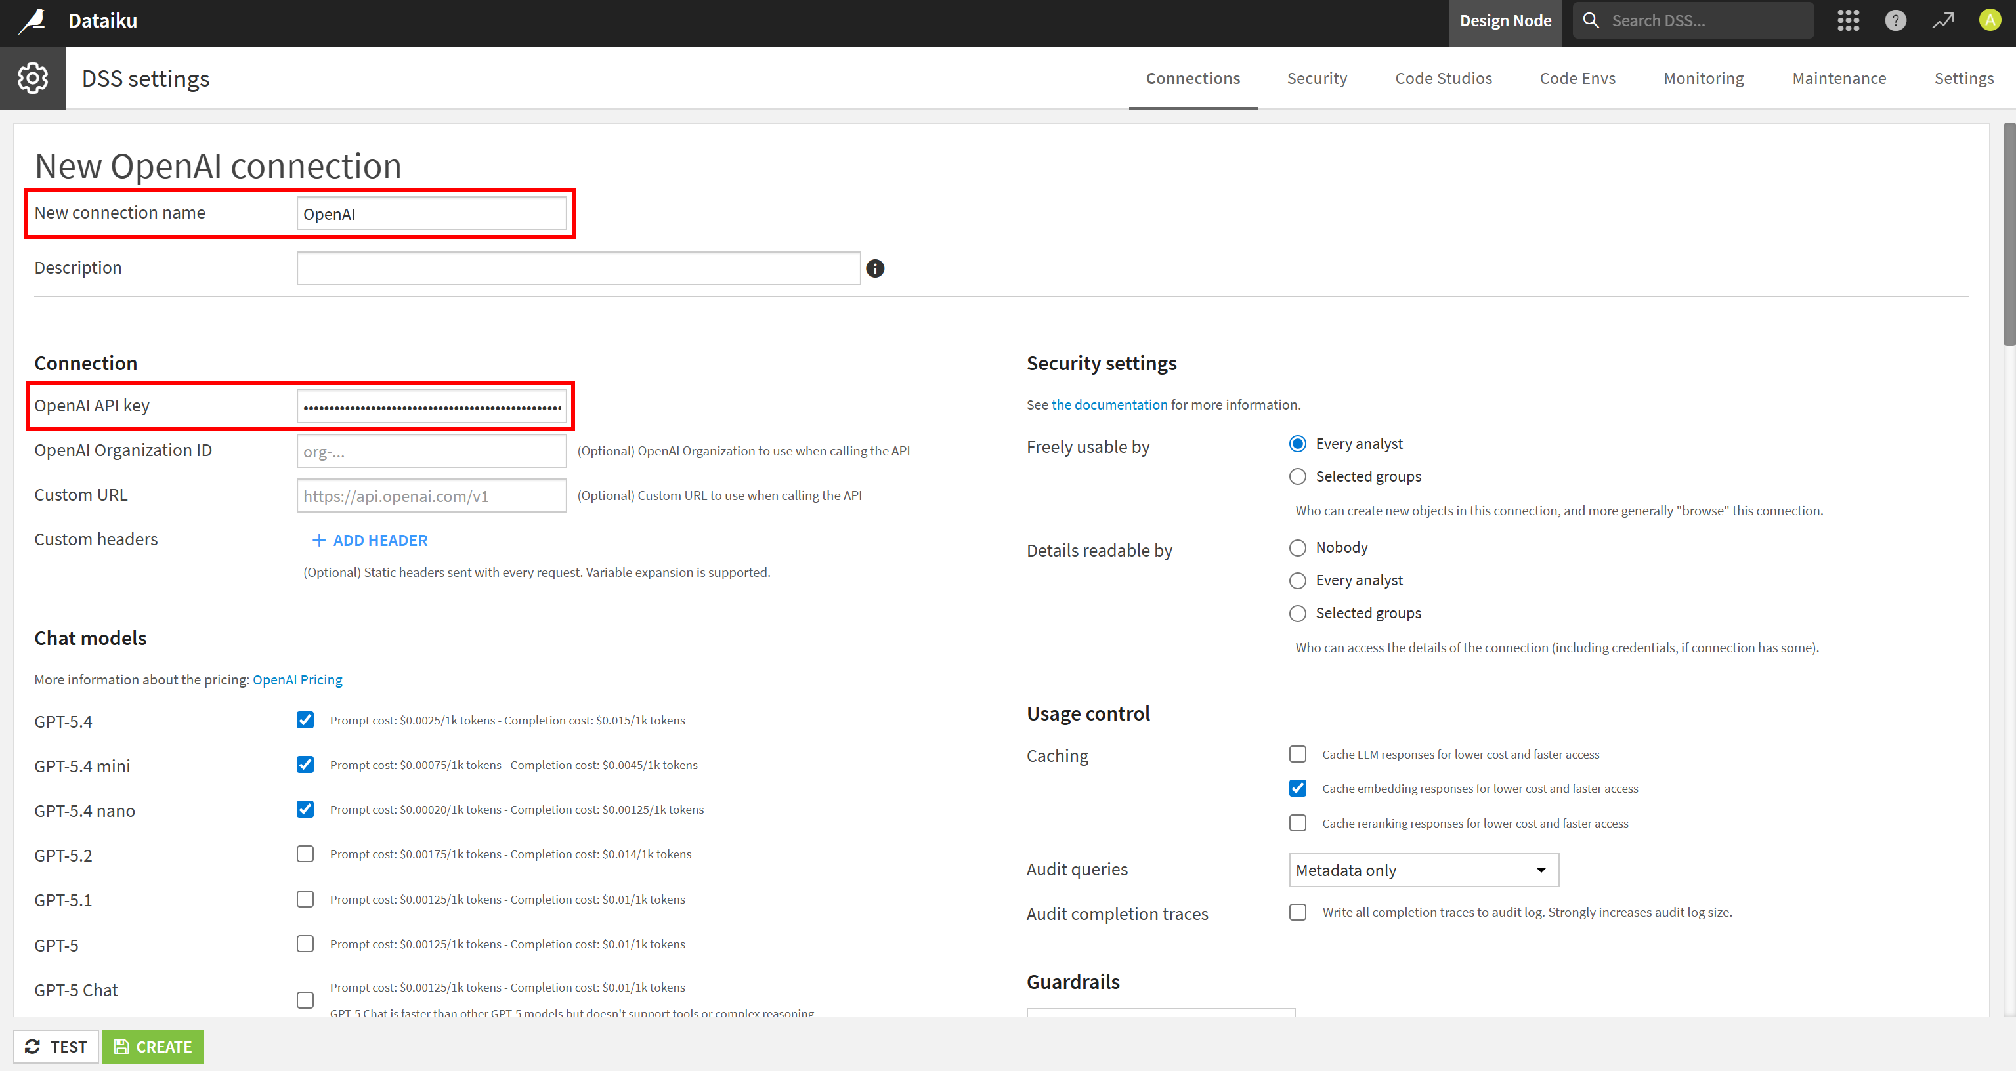This screenshot has height=1071, width=2016.
Task: Click the OpenAI API key field
Action: coord(431,407)
